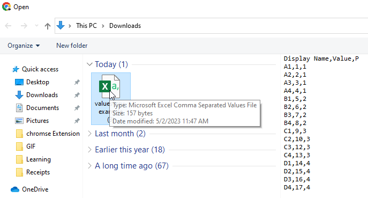Open the Pictures sidebar folder
This screenshot has height=198, width=368.
37,121
